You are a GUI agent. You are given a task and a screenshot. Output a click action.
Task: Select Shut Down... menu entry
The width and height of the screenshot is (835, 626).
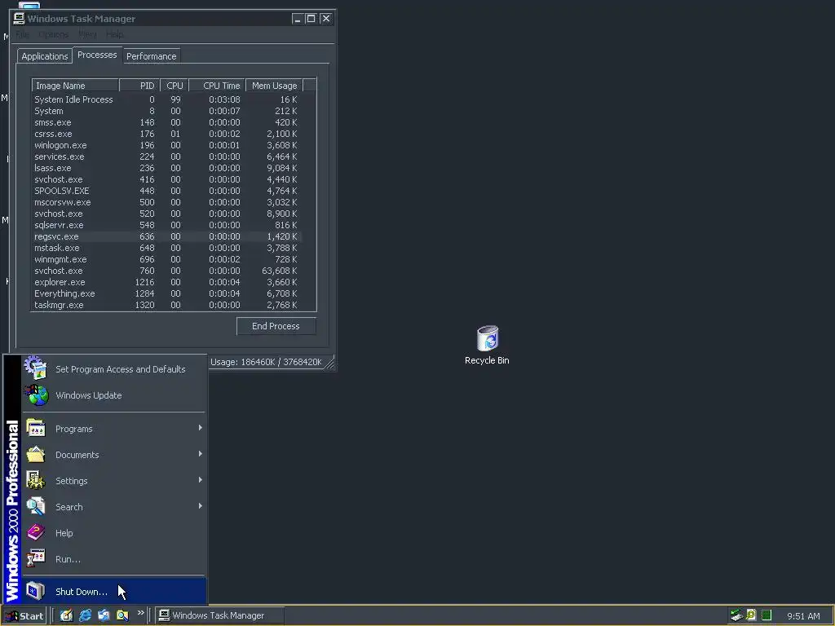point(113,592)
